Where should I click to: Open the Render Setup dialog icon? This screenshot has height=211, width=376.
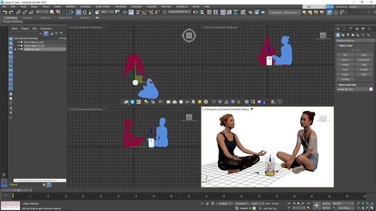pos(250,12)
